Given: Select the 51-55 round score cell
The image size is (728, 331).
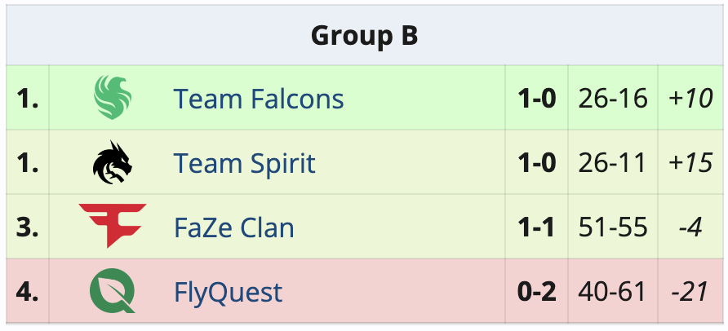Looking at the screenshot, I should pyautogui.click(x=613, y=227).
